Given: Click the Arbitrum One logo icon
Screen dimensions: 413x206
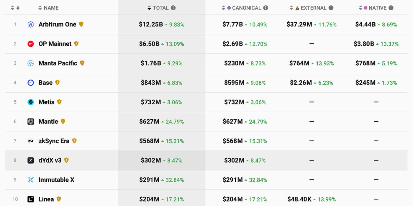Looking at the screenshot, I should (31, 24).
